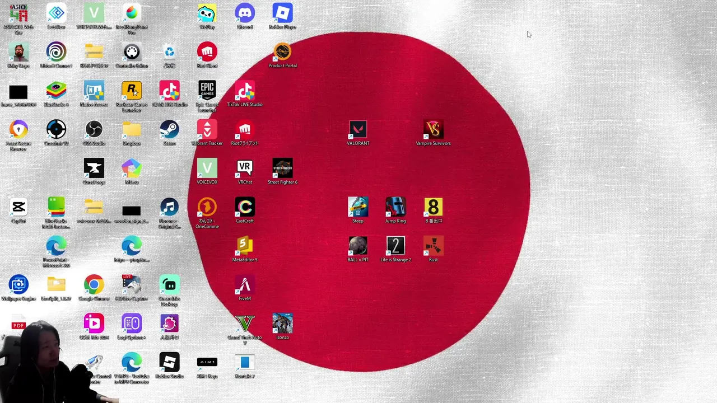Open Roblox Player shortcut

282,13
